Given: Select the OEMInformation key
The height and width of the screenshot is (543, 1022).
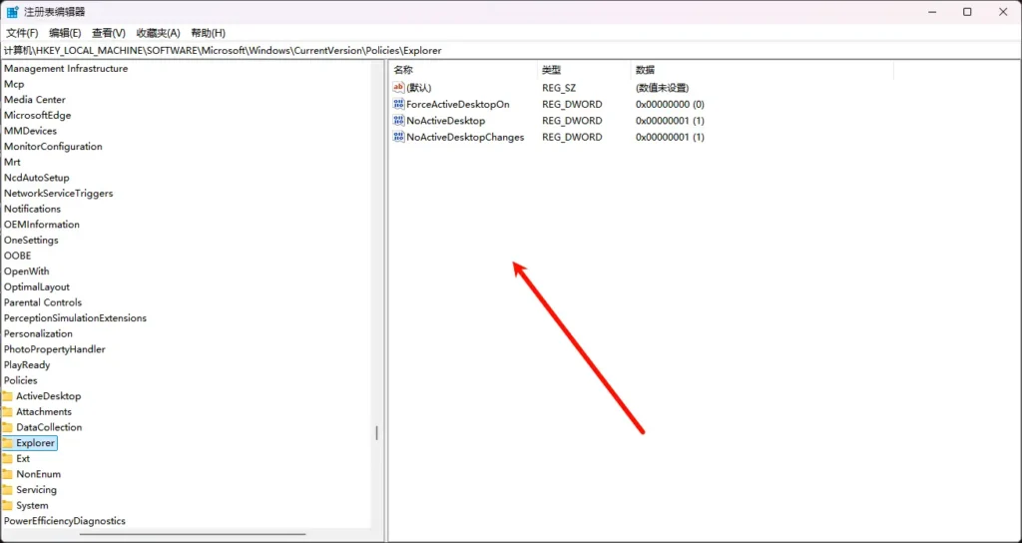Looking at the screenshot, I should (x=42, y=225).
